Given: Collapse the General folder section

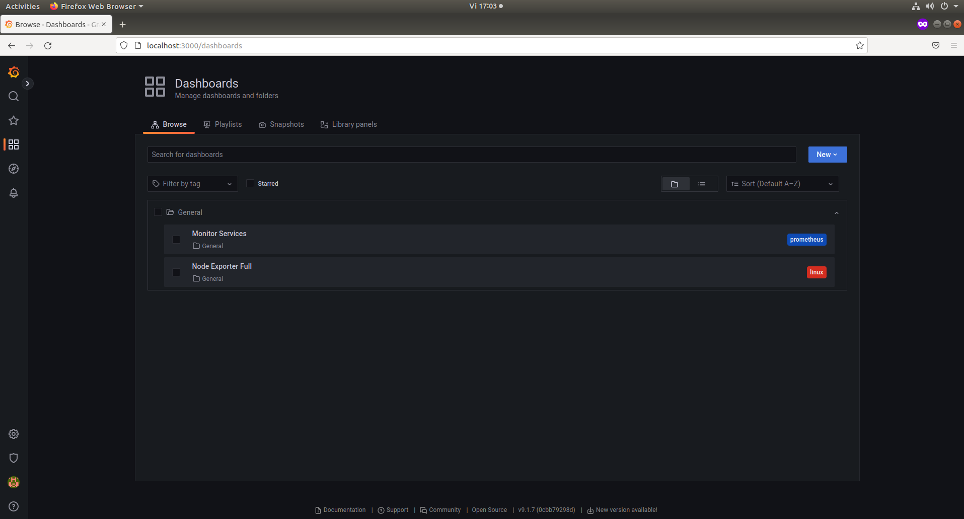Looking at the screenshot, I should 836,212.
